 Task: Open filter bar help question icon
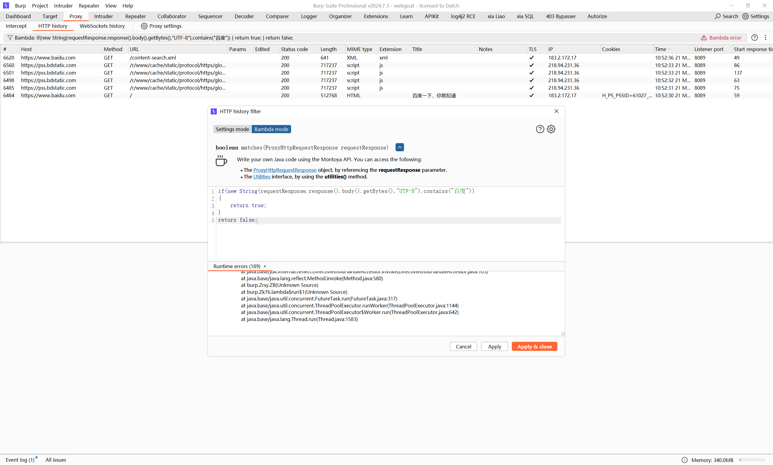tap(755, 38)
